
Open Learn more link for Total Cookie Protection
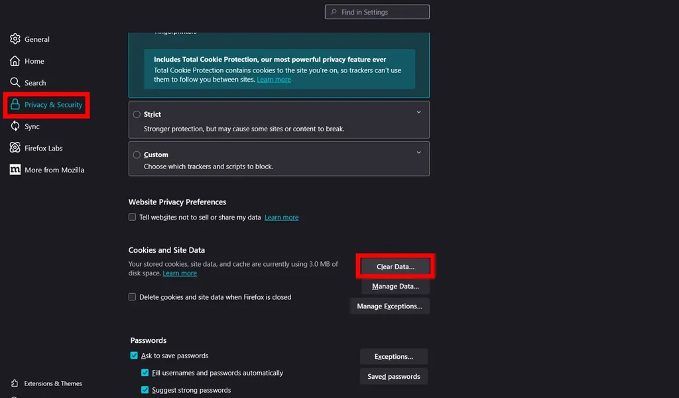pos(274,80)
